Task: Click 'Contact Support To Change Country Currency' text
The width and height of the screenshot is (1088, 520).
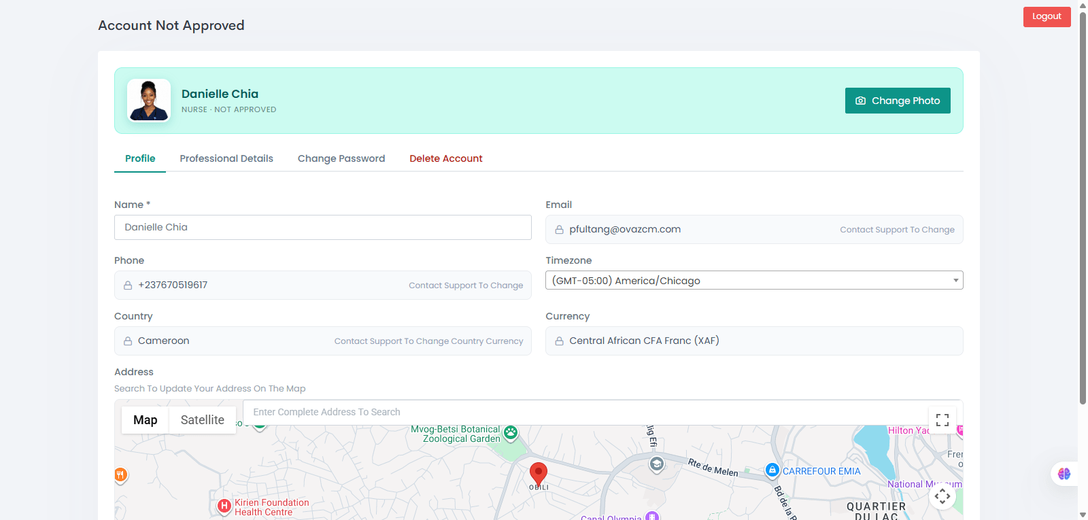Action: point(428,341)
